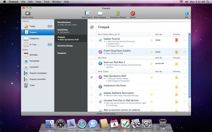Open Trash in the sidebar

coord(38,85)
